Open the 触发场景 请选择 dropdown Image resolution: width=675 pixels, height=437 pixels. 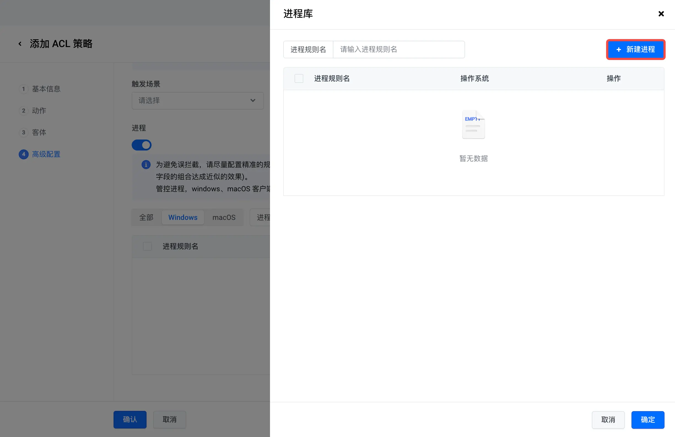(197, 100)
